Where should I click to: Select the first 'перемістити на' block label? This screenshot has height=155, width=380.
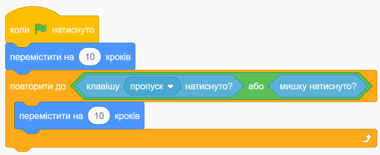(42, 58)
